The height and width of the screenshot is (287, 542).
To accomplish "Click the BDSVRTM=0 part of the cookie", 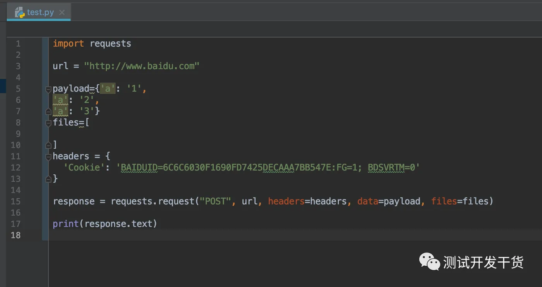I will coord(391,167).
